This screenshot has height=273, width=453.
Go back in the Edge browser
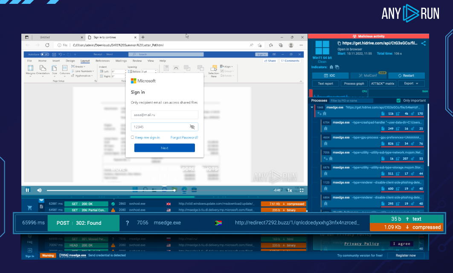28,45
